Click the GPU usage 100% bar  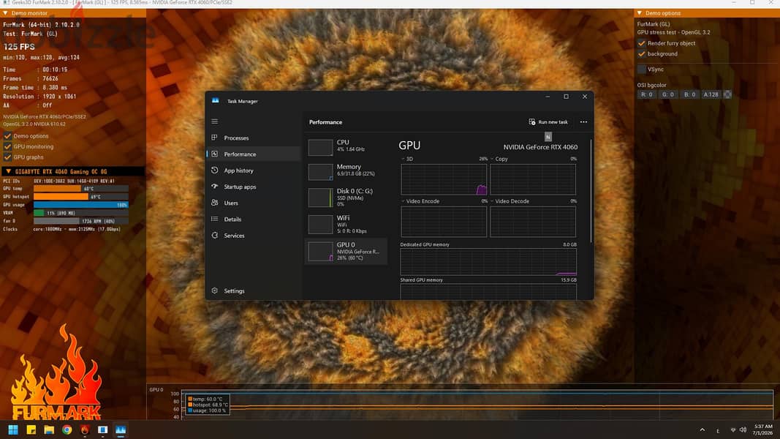coord(80,205)
